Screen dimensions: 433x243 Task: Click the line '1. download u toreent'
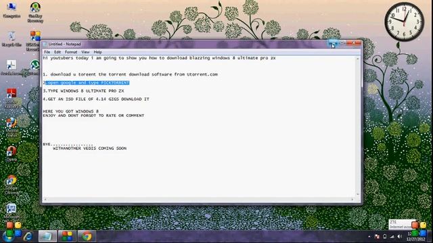[130, 74]
